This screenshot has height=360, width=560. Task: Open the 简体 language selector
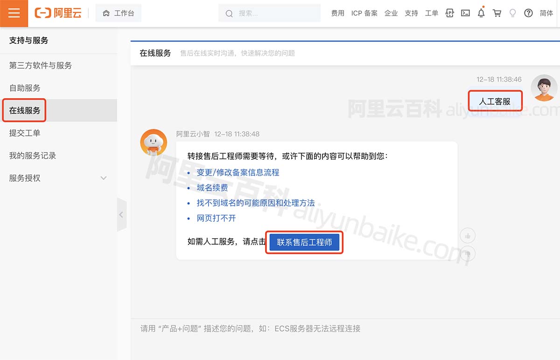point(546,13)
